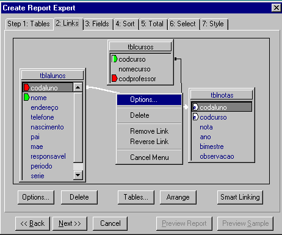Viewport: 282px width, 235px height.
Task: Open the 5: Total tab
Action: pos(153,24)
